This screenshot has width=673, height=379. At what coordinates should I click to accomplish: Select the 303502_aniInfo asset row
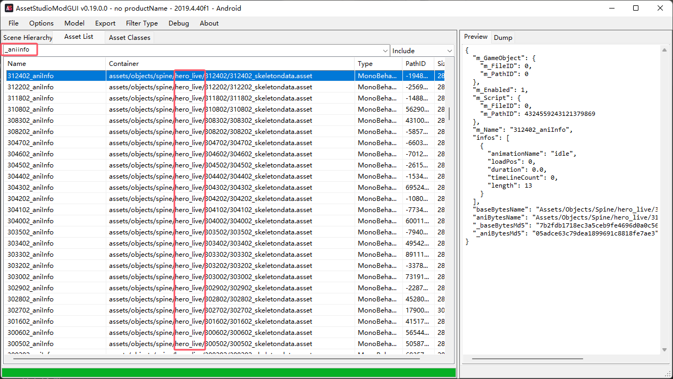click(x=225, y=232)
